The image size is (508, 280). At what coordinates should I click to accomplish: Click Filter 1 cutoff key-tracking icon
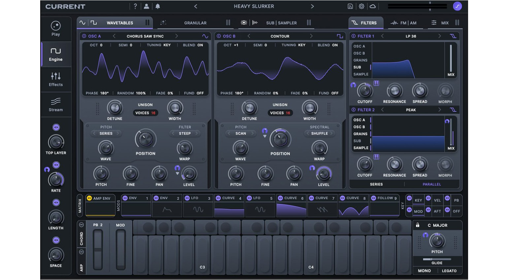[376, 83]
